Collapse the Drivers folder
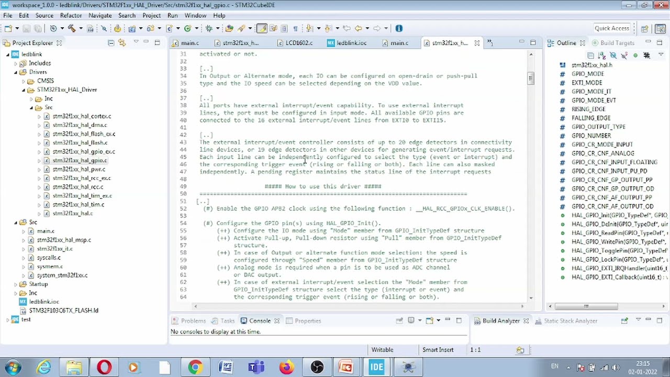Image resolution: width=670 pixels, height=377 pixels. [16, 72]
